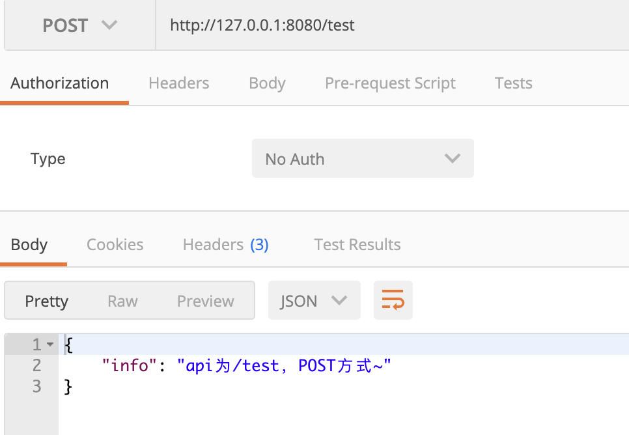The height and width of the screenshot is (435, 629).
Task: Switch to the Authorization tab
Action: 60,83
